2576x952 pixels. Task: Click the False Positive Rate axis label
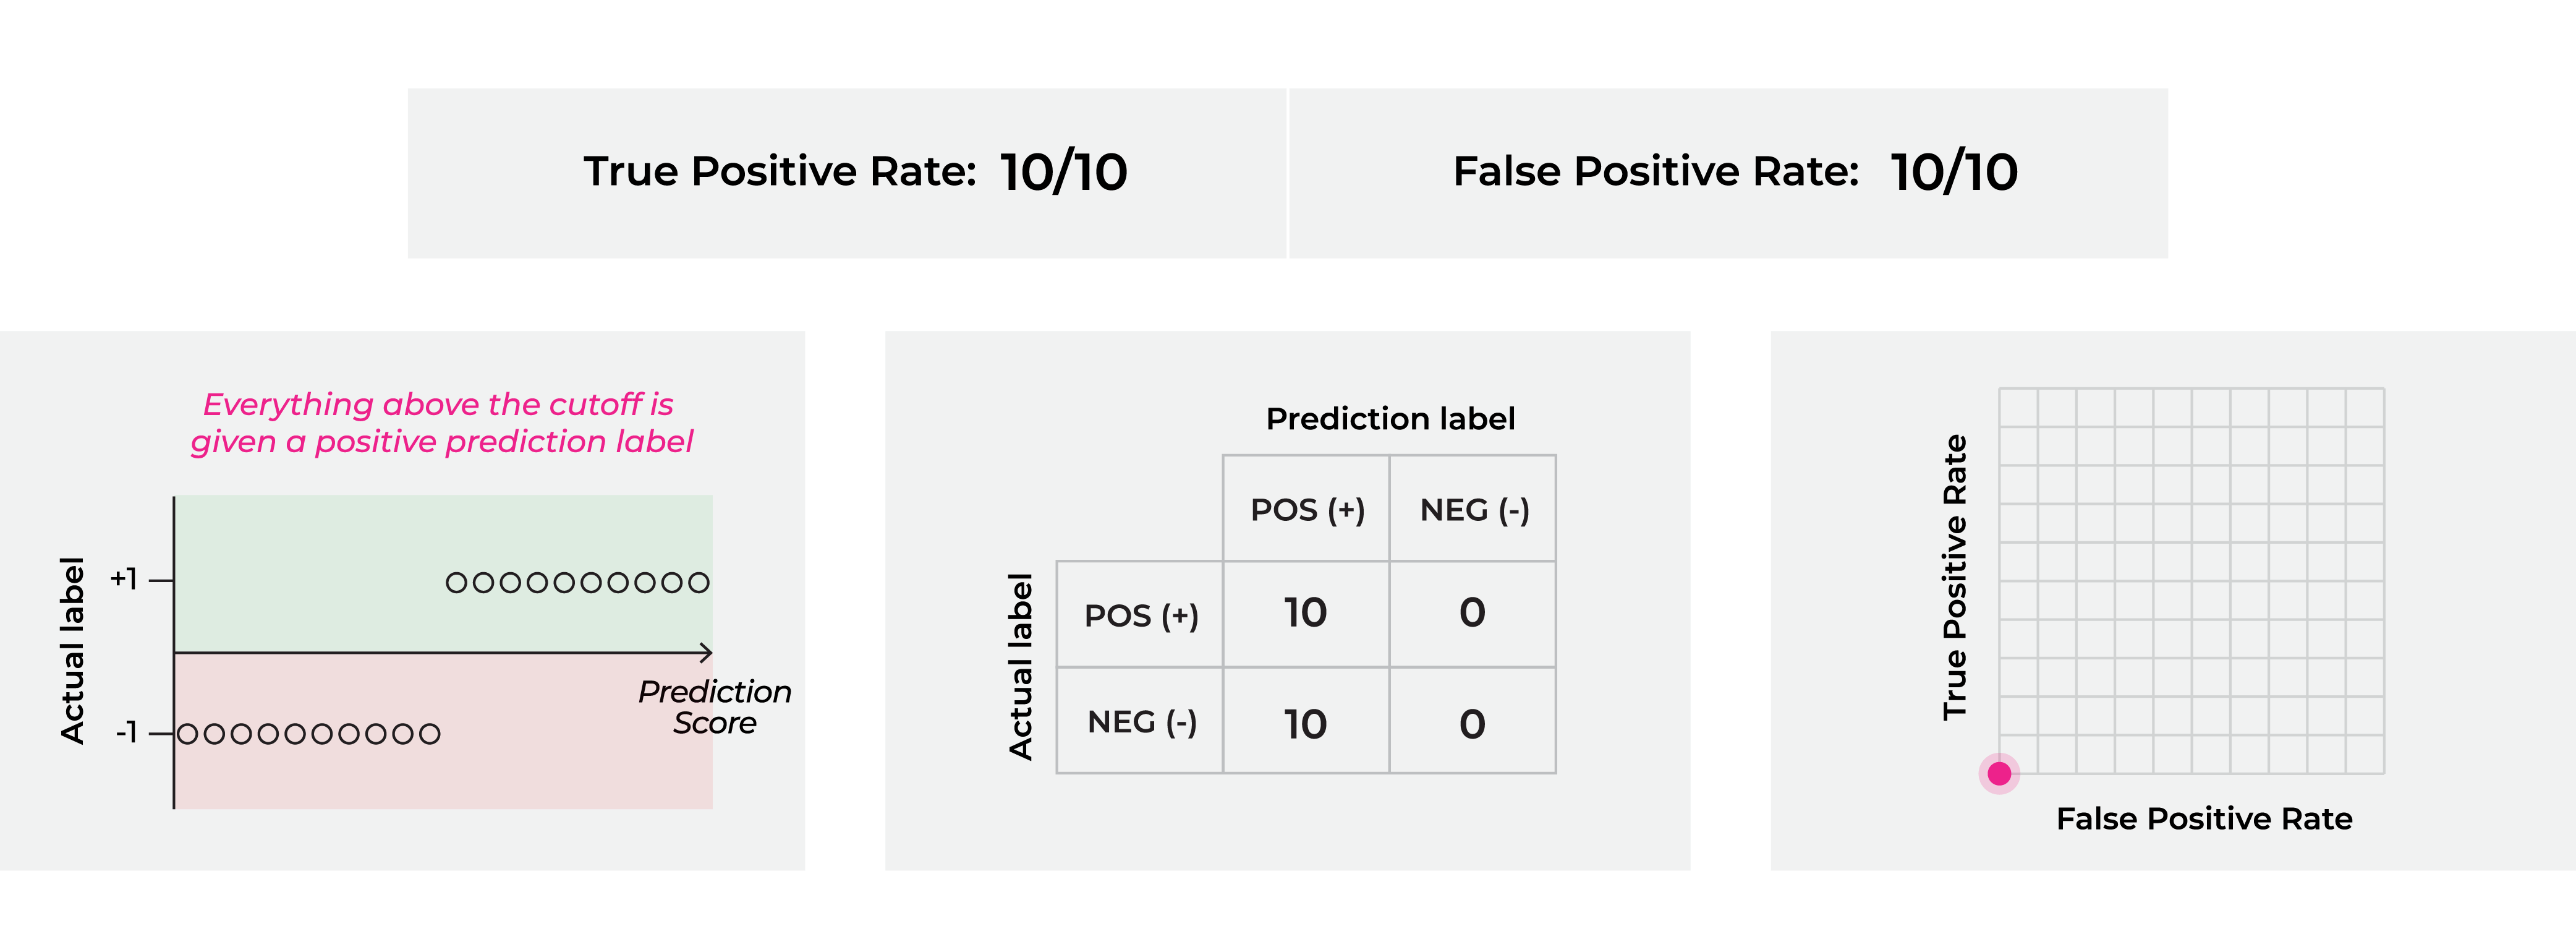[x=2204, y=819]
